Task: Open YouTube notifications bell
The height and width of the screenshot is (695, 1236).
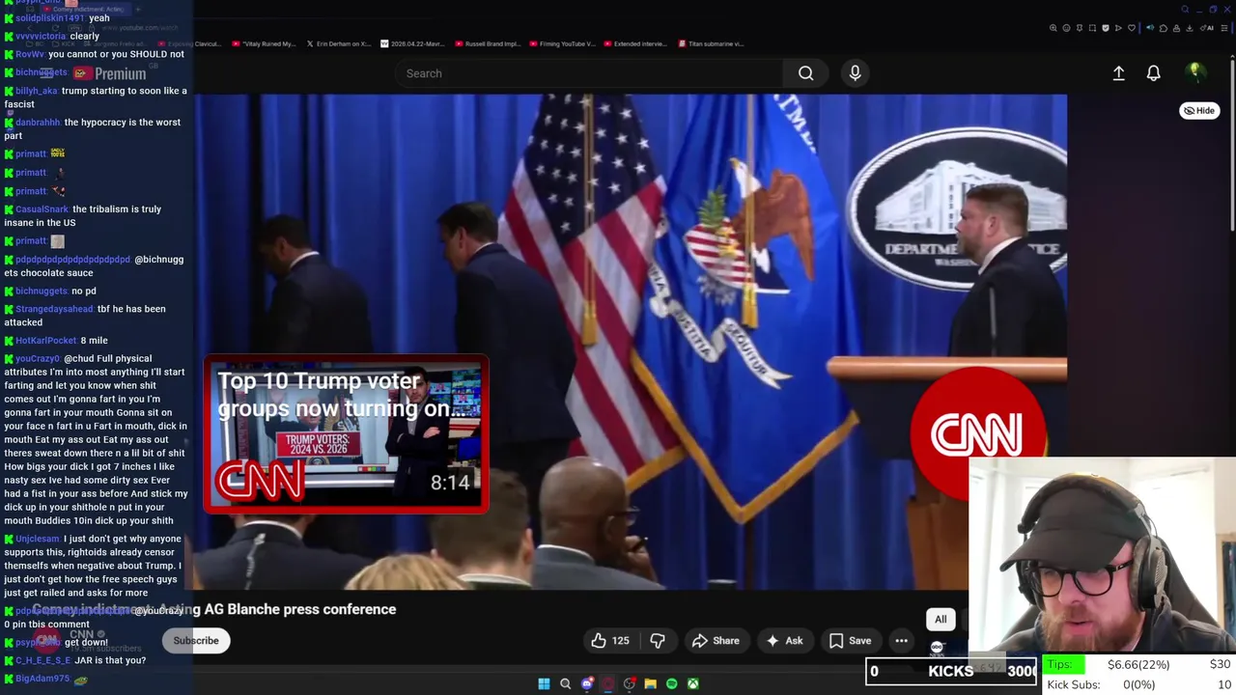Action: (x=1153, y=73)
